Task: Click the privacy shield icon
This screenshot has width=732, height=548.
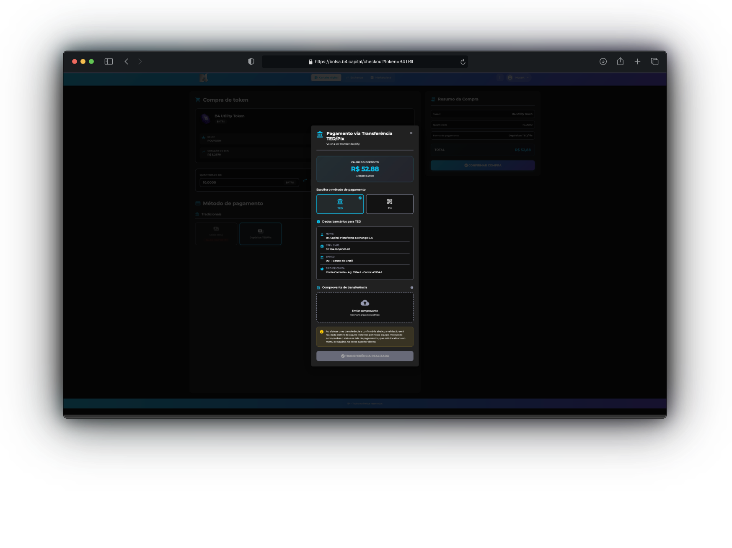Action: tap(251, 61)
